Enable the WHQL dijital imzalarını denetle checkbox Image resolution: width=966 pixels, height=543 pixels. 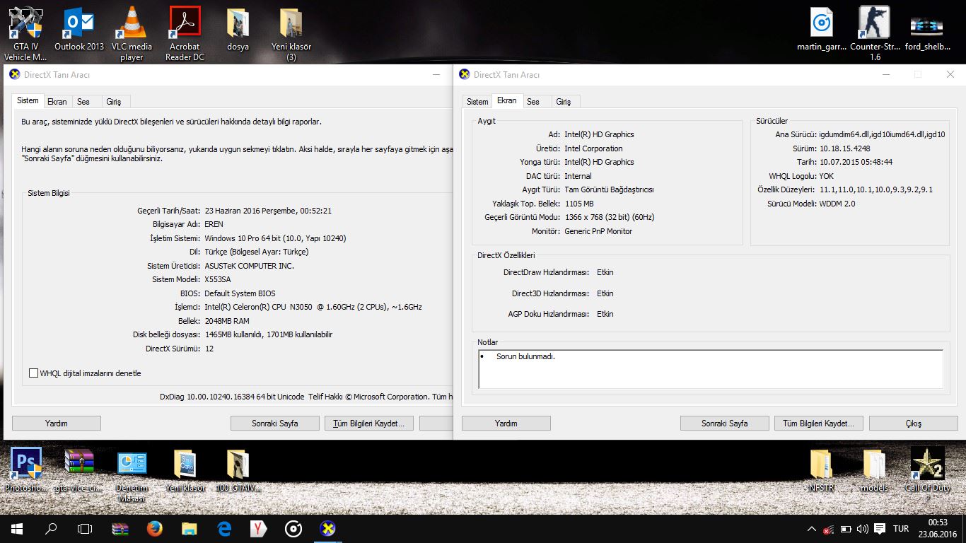point(33,373)
